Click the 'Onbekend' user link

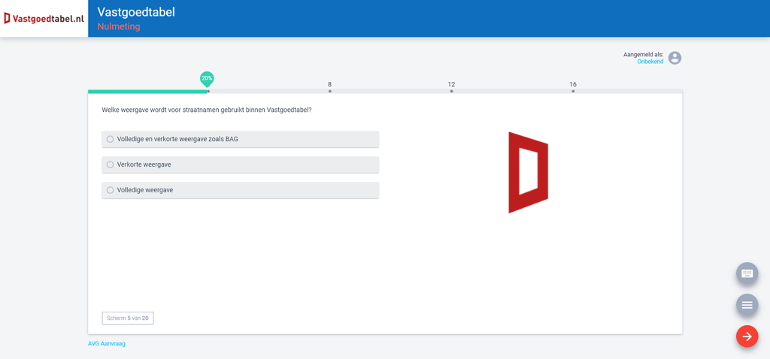650,62
